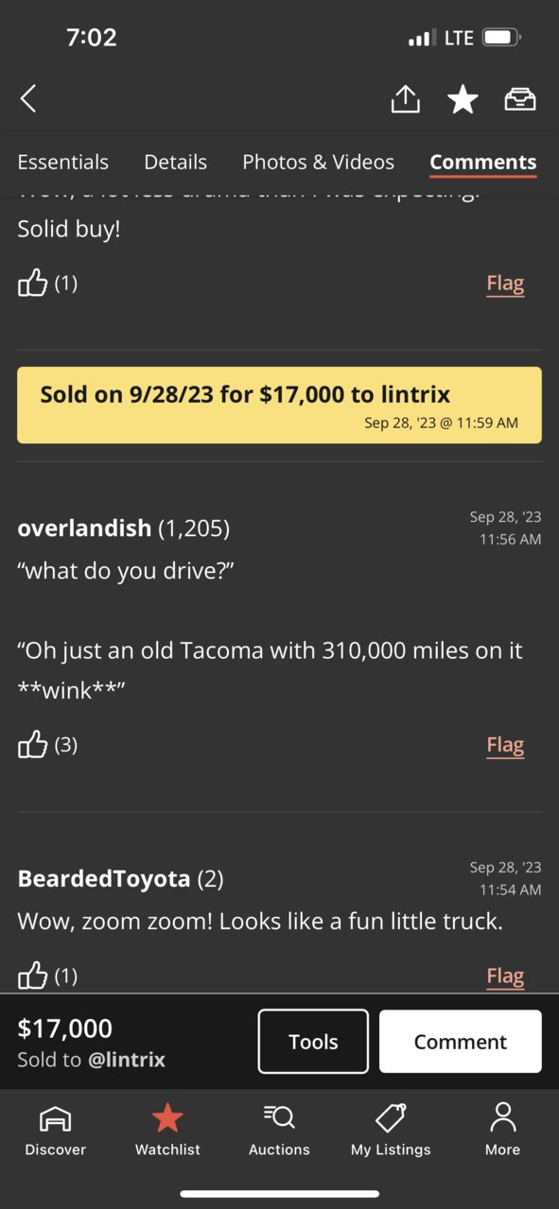Go to Auctions in bottom navigation
Image resolution: width=559 pixels, height=1209 pixels.
coord(279,1130)
